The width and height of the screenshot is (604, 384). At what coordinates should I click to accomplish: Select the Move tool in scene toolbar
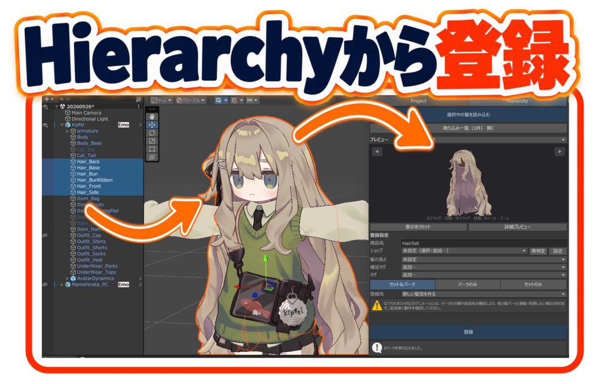point(152,124)
